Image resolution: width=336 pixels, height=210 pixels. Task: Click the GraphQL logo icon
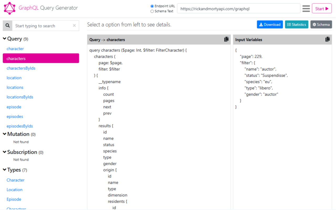pos(9,8)
